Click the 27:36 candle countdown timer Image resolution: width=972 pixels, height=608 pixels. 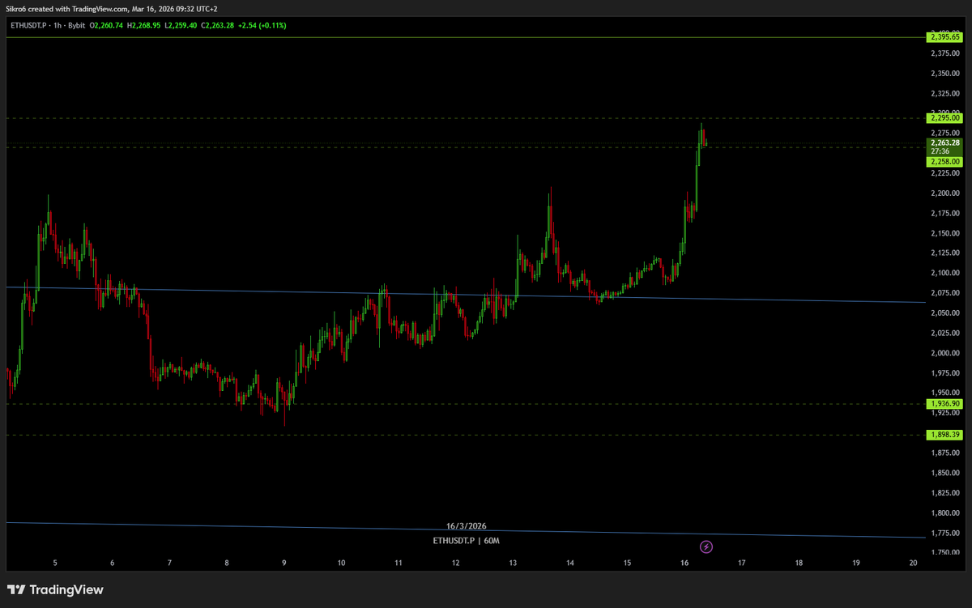[x=940, y=151]
